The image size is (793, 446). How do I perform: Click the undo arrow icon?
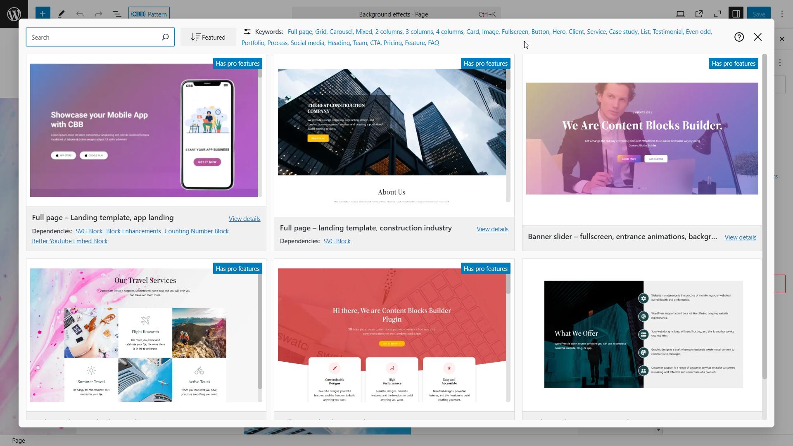click(80, 14)
